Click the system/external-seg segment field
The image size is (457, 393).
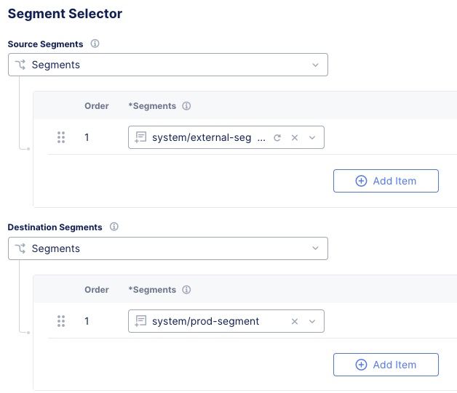pos(207,137)
